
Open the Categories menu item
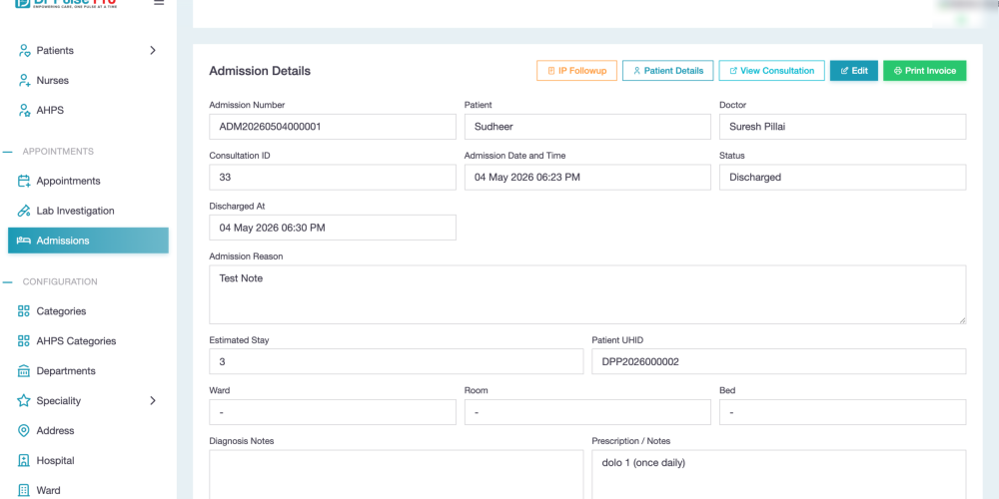tap(88, 311)
